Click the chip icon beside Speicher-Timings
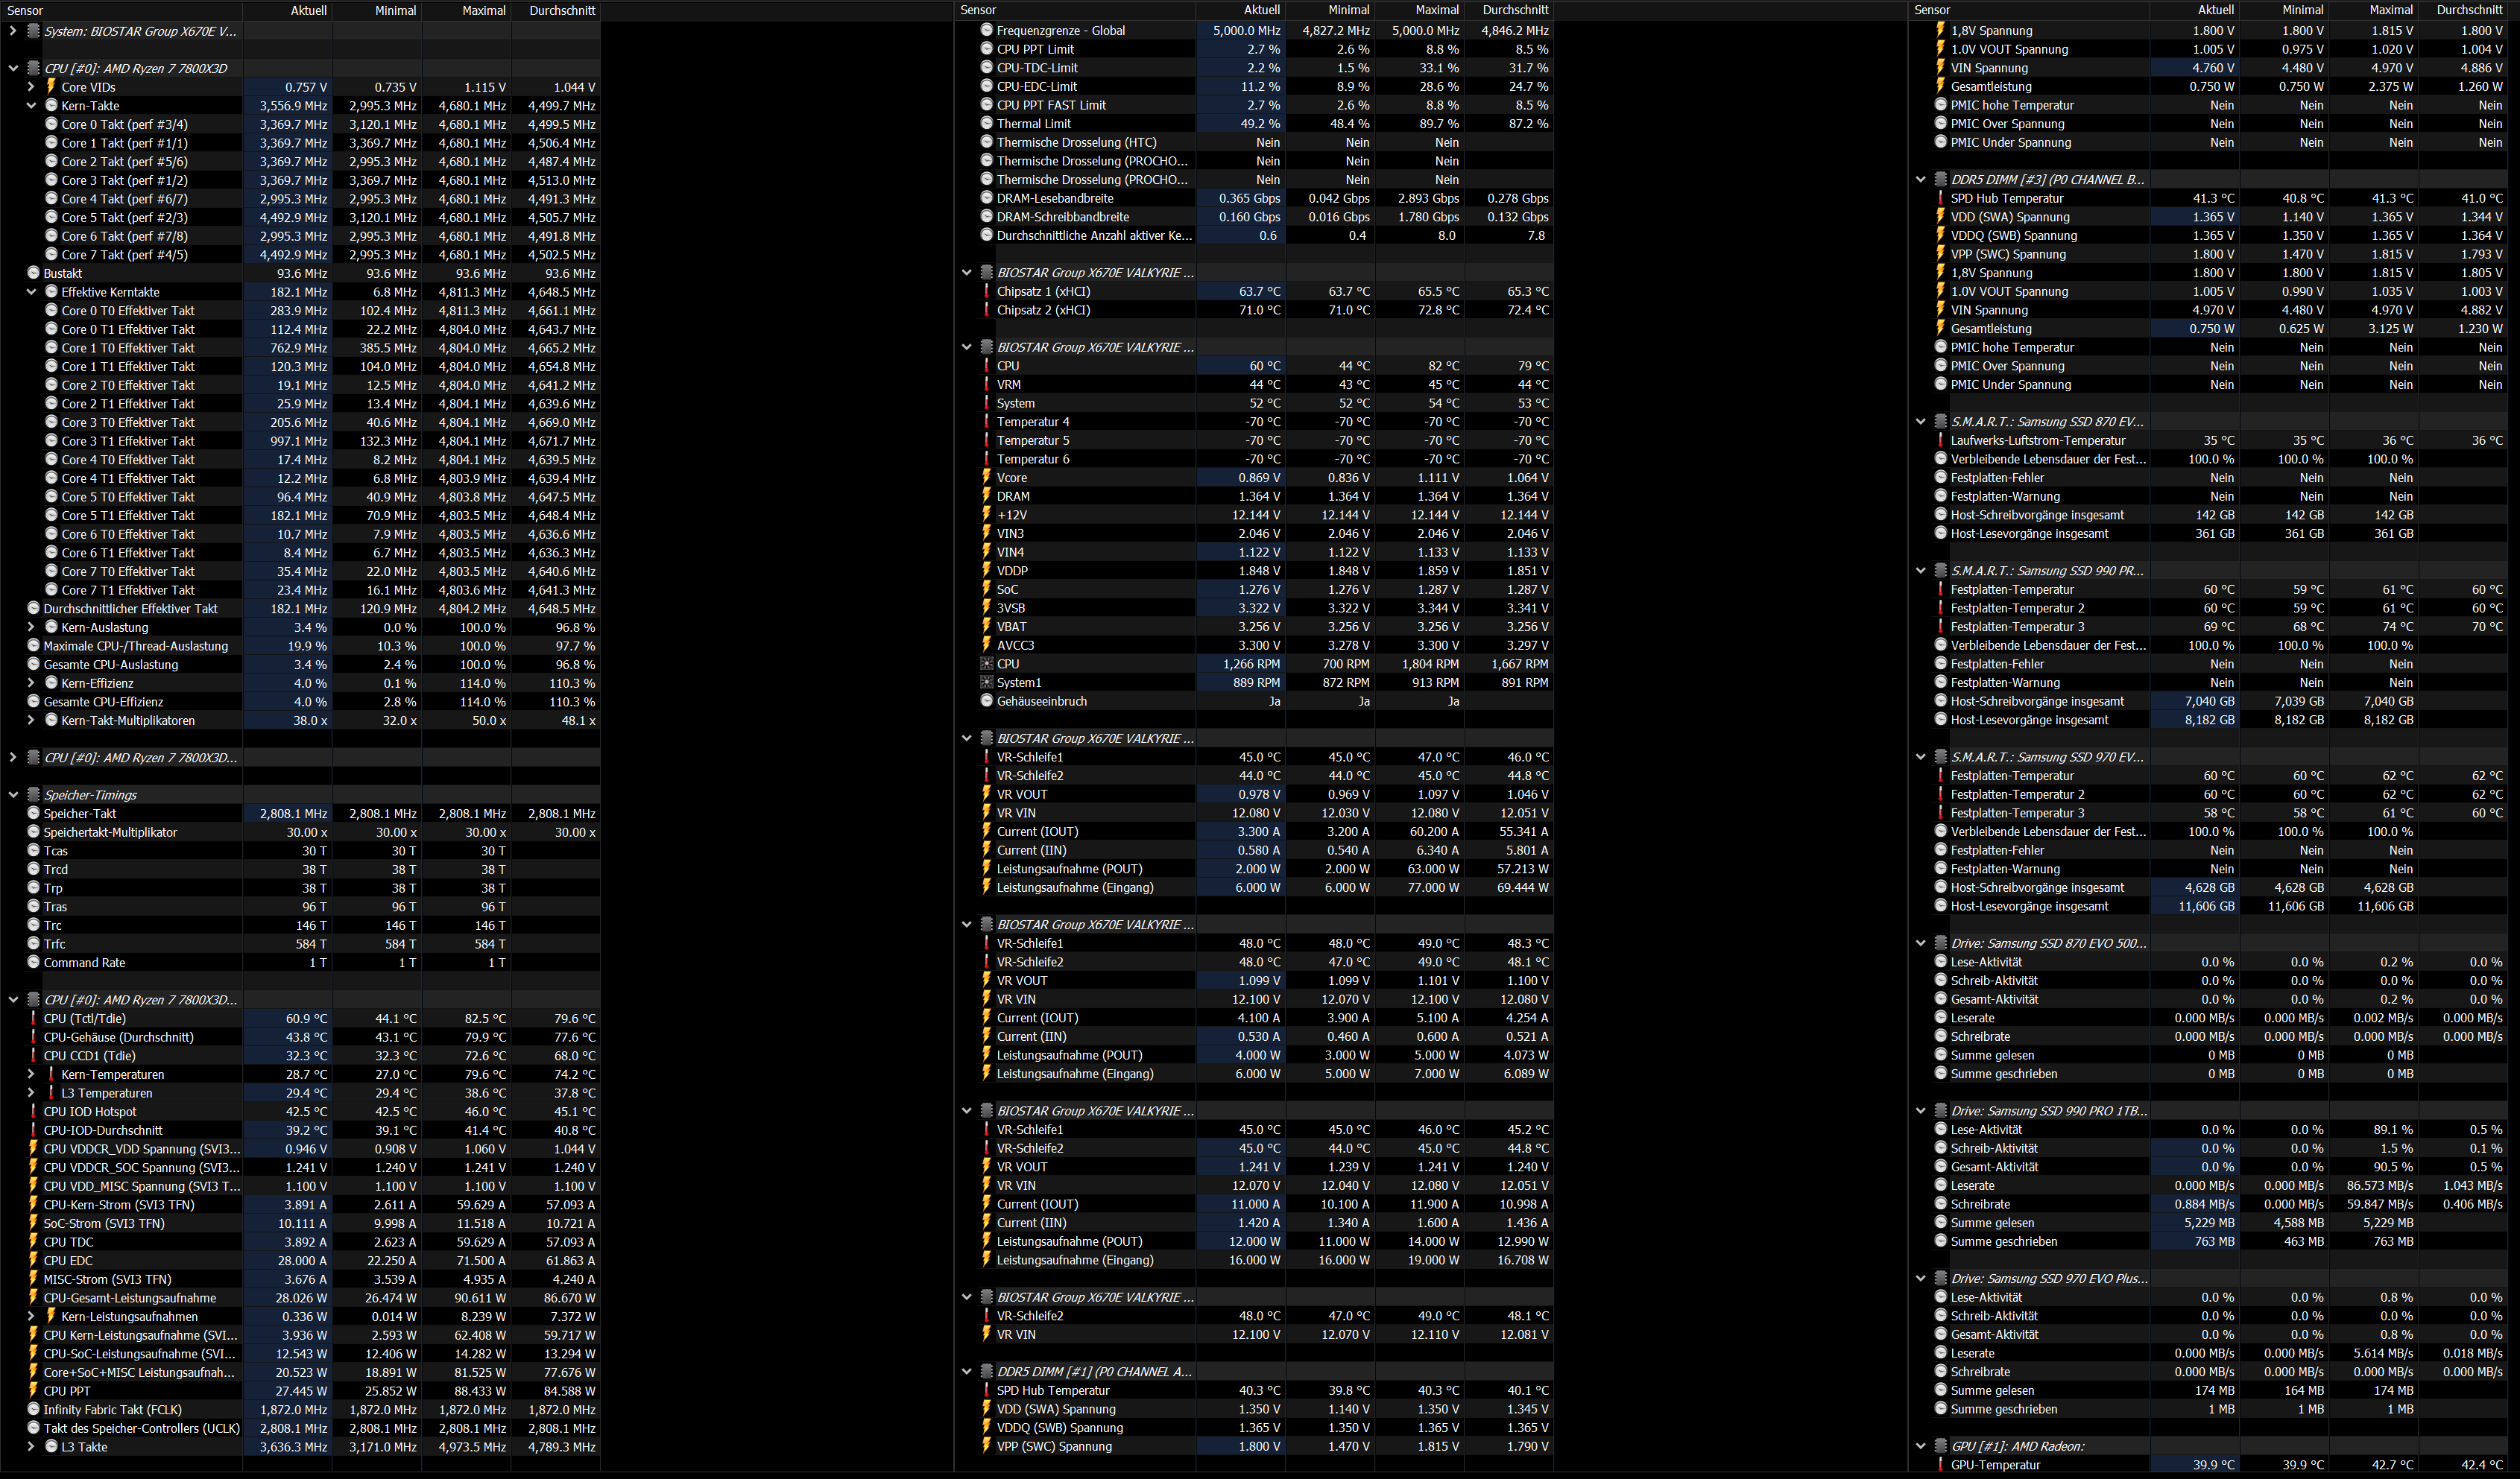 [x=33, y=794]
